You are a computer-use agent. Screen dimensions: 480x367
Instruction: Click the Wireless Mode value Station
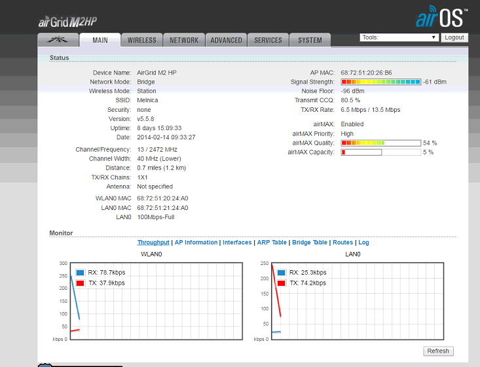pos(146,91)
